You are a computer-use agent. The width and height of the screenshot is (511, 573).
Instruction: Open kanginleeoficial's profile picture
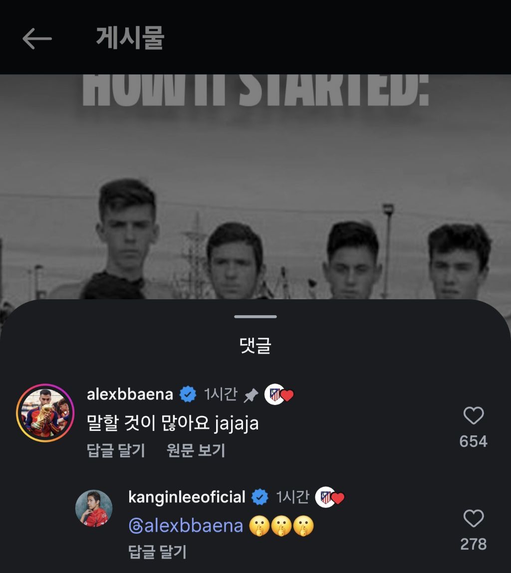(94, 508)
